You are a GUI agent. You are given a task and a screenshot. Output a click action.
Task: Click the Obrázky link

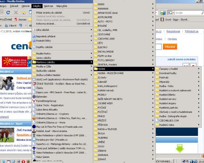click(172, 39)
